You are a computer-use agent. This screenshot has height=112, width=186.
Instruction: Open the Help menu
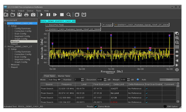(x=46, y=11)
